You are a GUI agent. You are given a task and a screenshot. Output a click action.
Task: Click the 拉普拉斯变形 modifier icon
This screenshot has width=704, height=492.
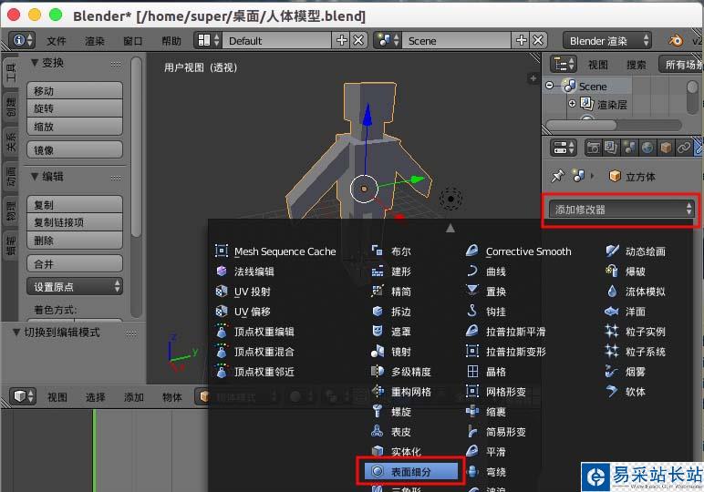click(472, 351)
